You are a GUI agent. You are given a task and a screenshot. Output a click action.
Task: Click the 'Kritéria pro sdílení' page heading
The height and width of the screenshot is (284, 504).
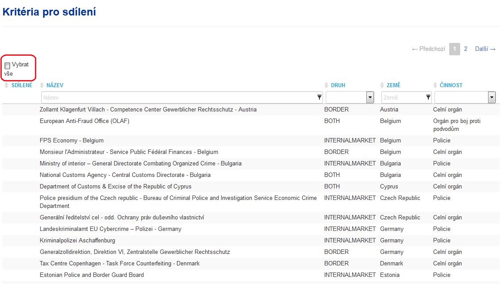coord(49,12)
